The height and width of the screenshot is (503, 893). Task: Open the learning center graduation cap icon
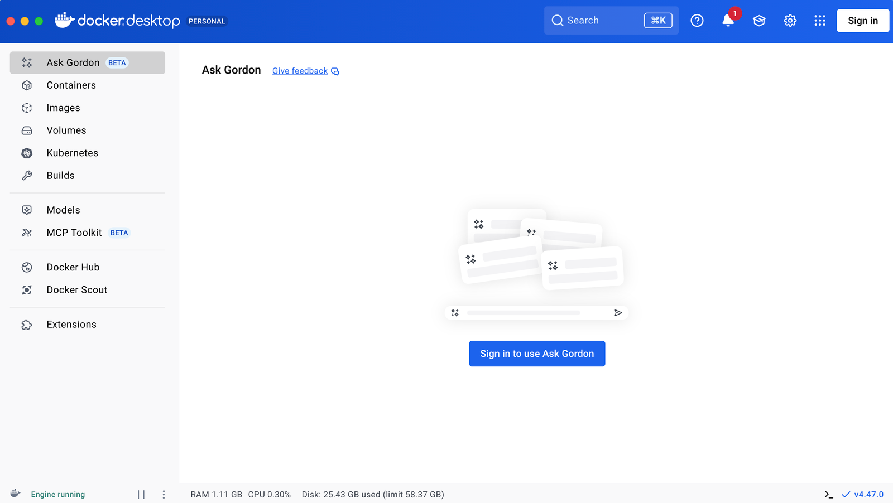pyautogui.click(x=759, y=20)
